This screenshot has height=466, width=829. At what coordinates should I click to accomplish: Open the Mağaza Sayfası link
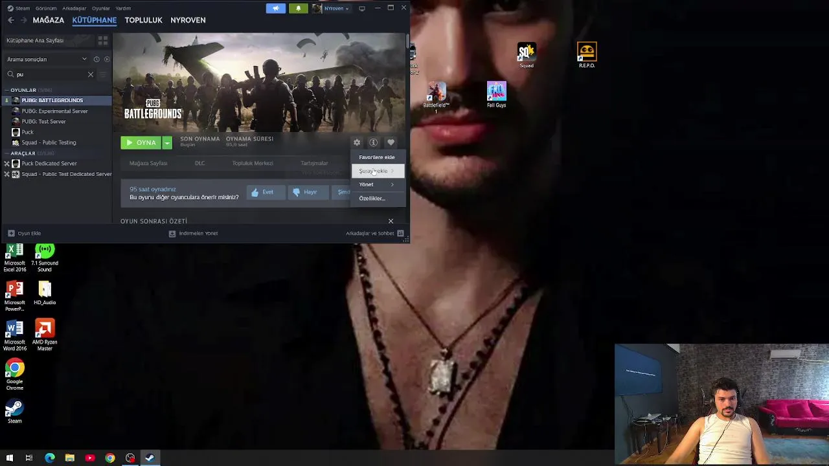(x=148, y=163)
